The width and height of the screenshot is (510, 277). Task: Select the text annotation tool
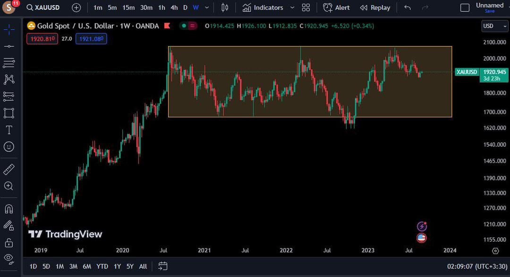9,130
